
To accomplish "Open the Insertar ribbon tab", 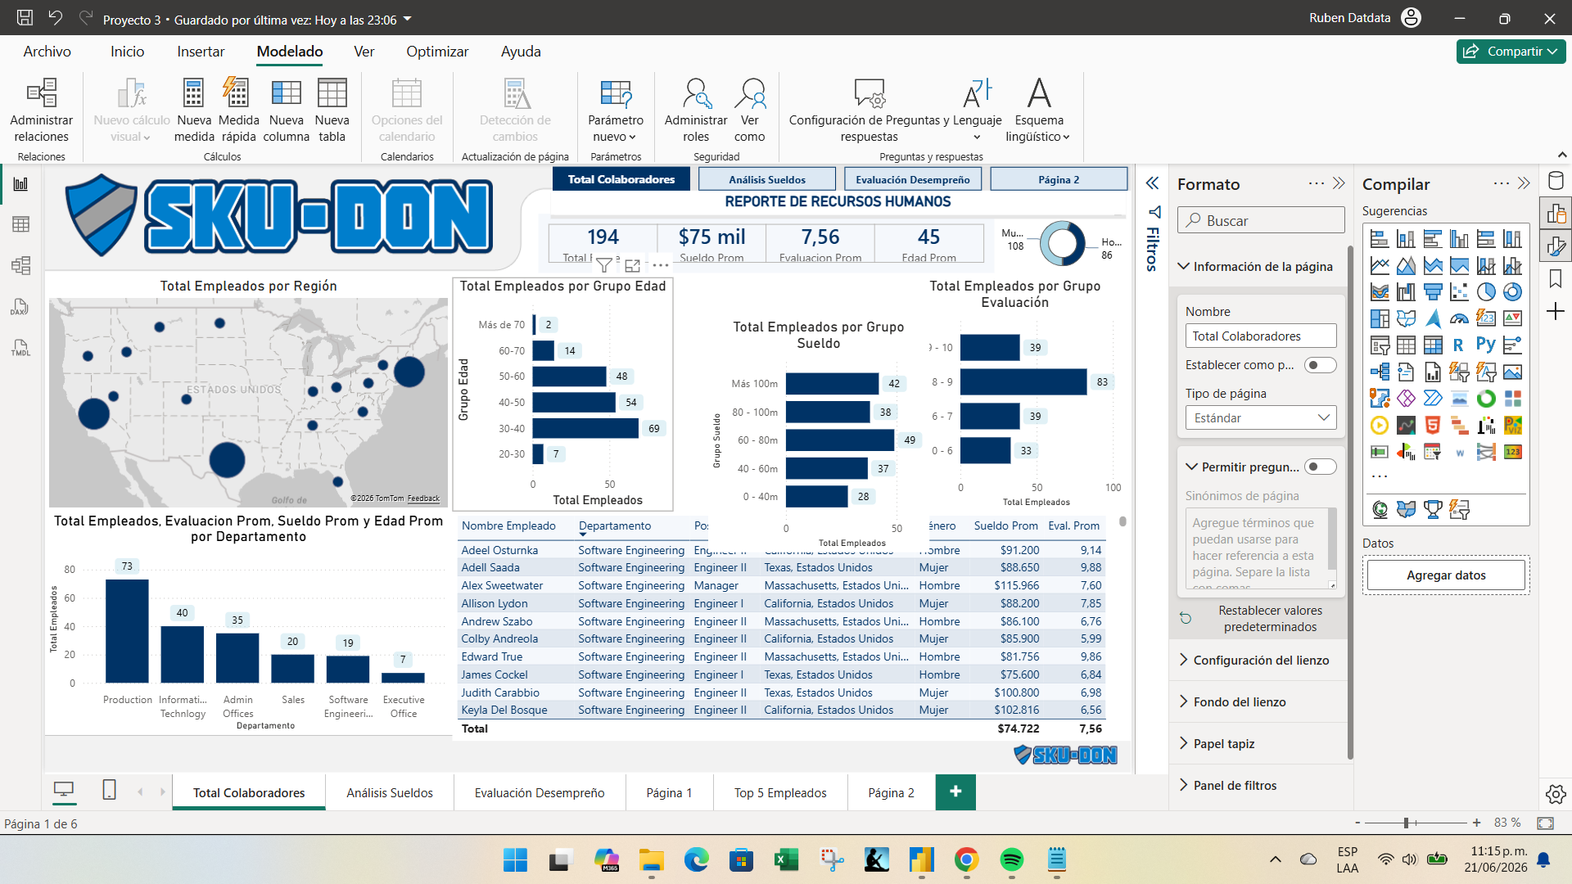I will tap(201, 52).
